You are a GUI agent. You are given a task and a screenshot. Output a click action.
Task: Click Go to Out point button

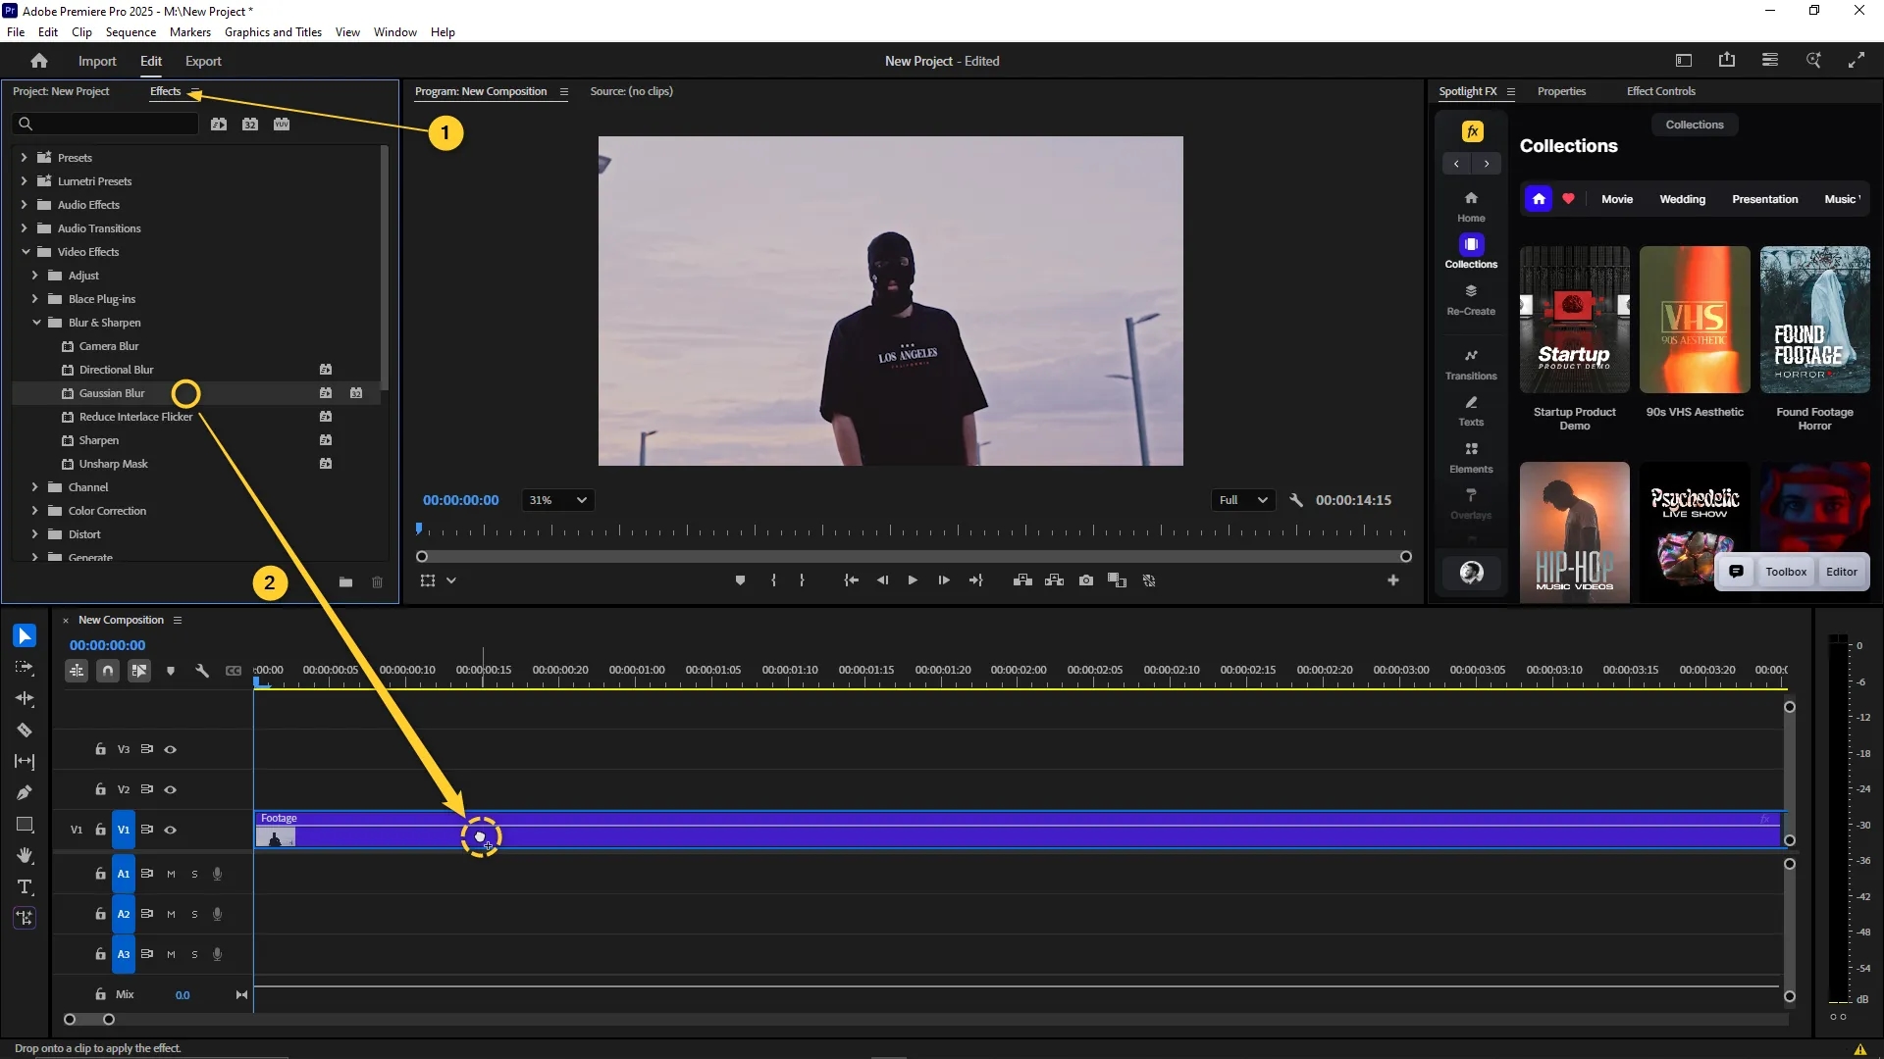pyautogui.click(x=976, y=580)
